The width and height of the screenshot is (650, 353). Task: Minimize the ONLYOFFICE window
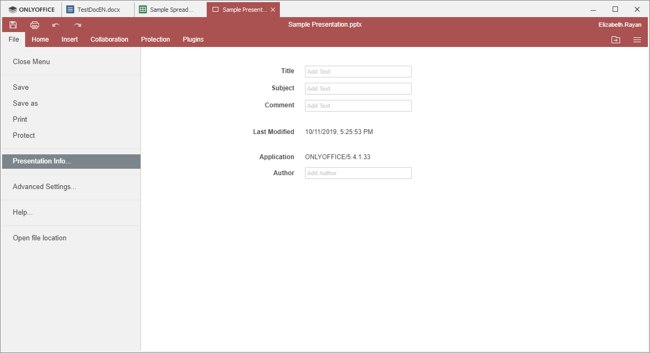[593, 10]
